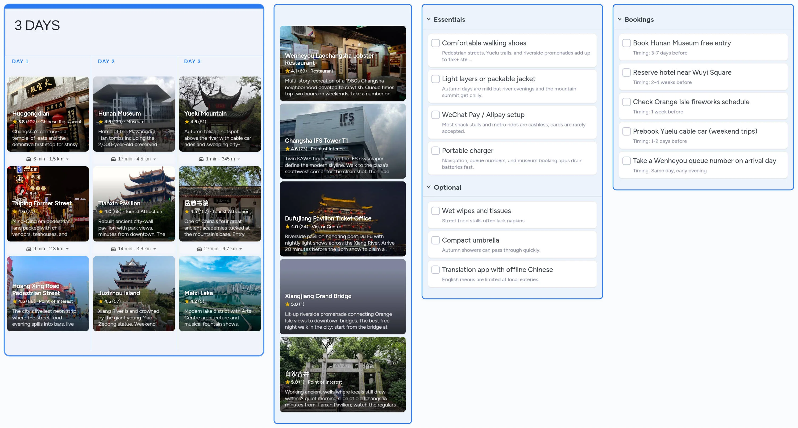Open Taiping Former Street card

(48, 204)
